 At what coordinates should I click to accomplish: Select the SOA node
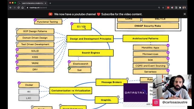coord(150,60)
